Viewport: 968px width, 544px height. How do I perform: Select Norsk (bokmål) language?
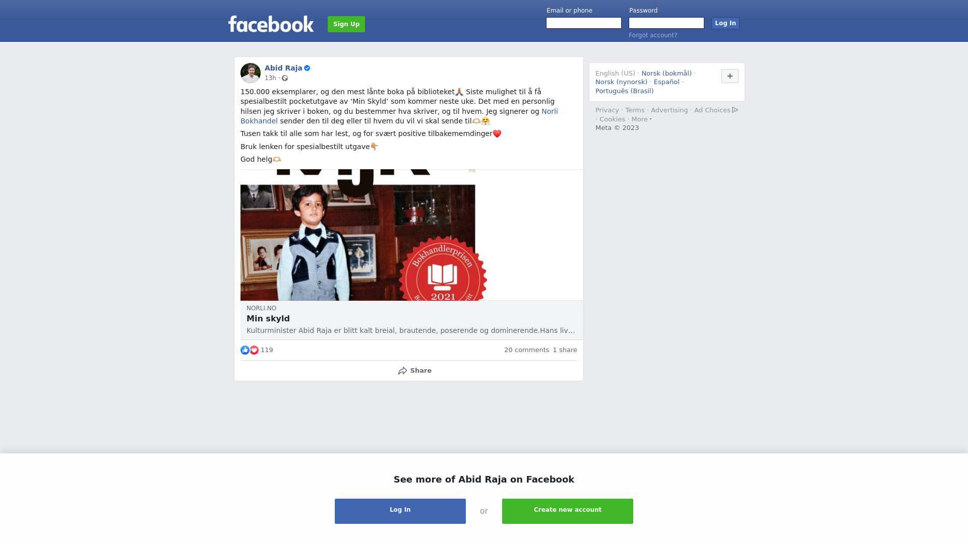(667, 74)
